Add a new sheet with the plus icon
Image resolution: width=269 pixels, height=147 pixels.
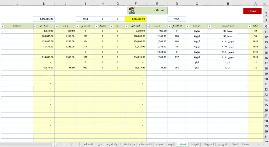[x=72, y=144]
